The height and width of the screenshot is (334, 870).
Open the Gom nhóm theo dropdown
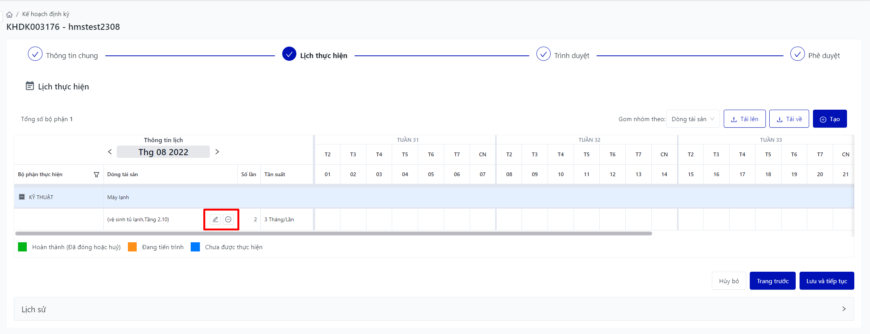pos(693,119)
